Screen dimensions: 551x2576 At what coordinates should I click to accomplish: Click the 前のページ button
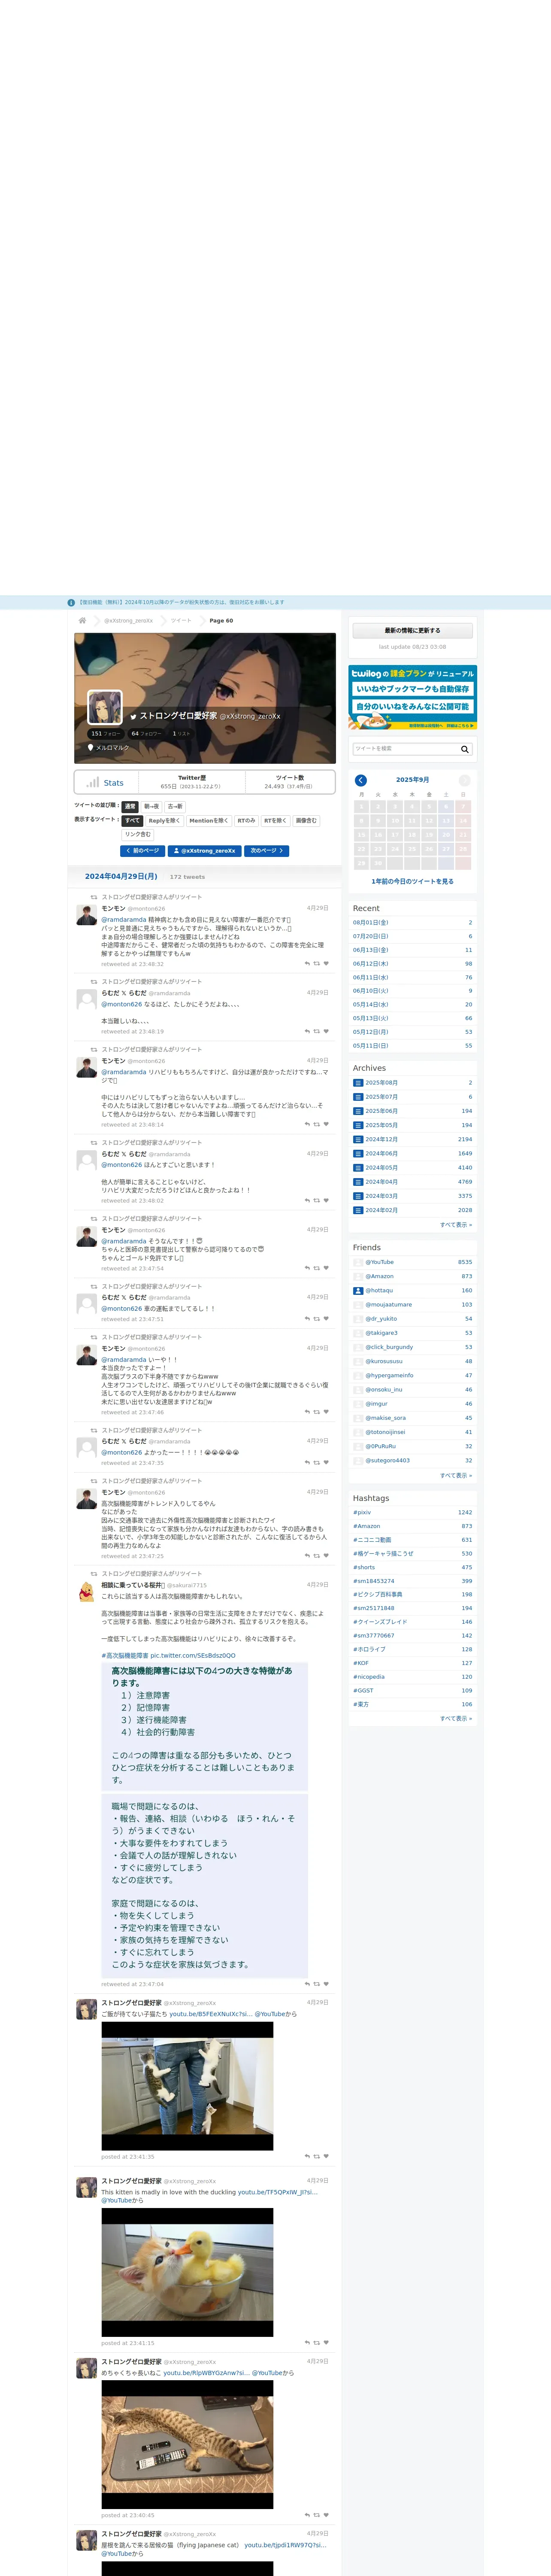(x=142, y=851)
